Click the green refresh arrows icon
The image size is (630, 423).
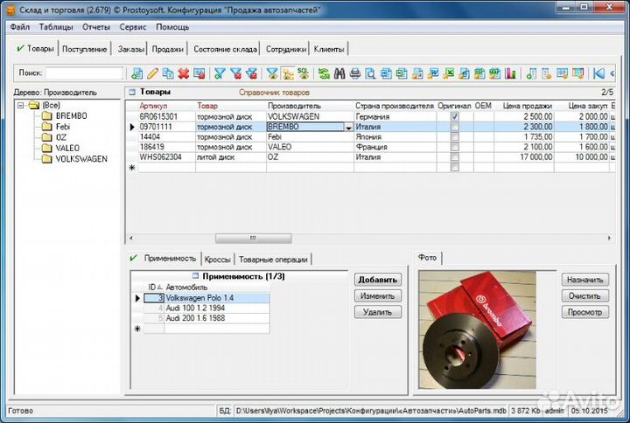(x=324, y=73)
